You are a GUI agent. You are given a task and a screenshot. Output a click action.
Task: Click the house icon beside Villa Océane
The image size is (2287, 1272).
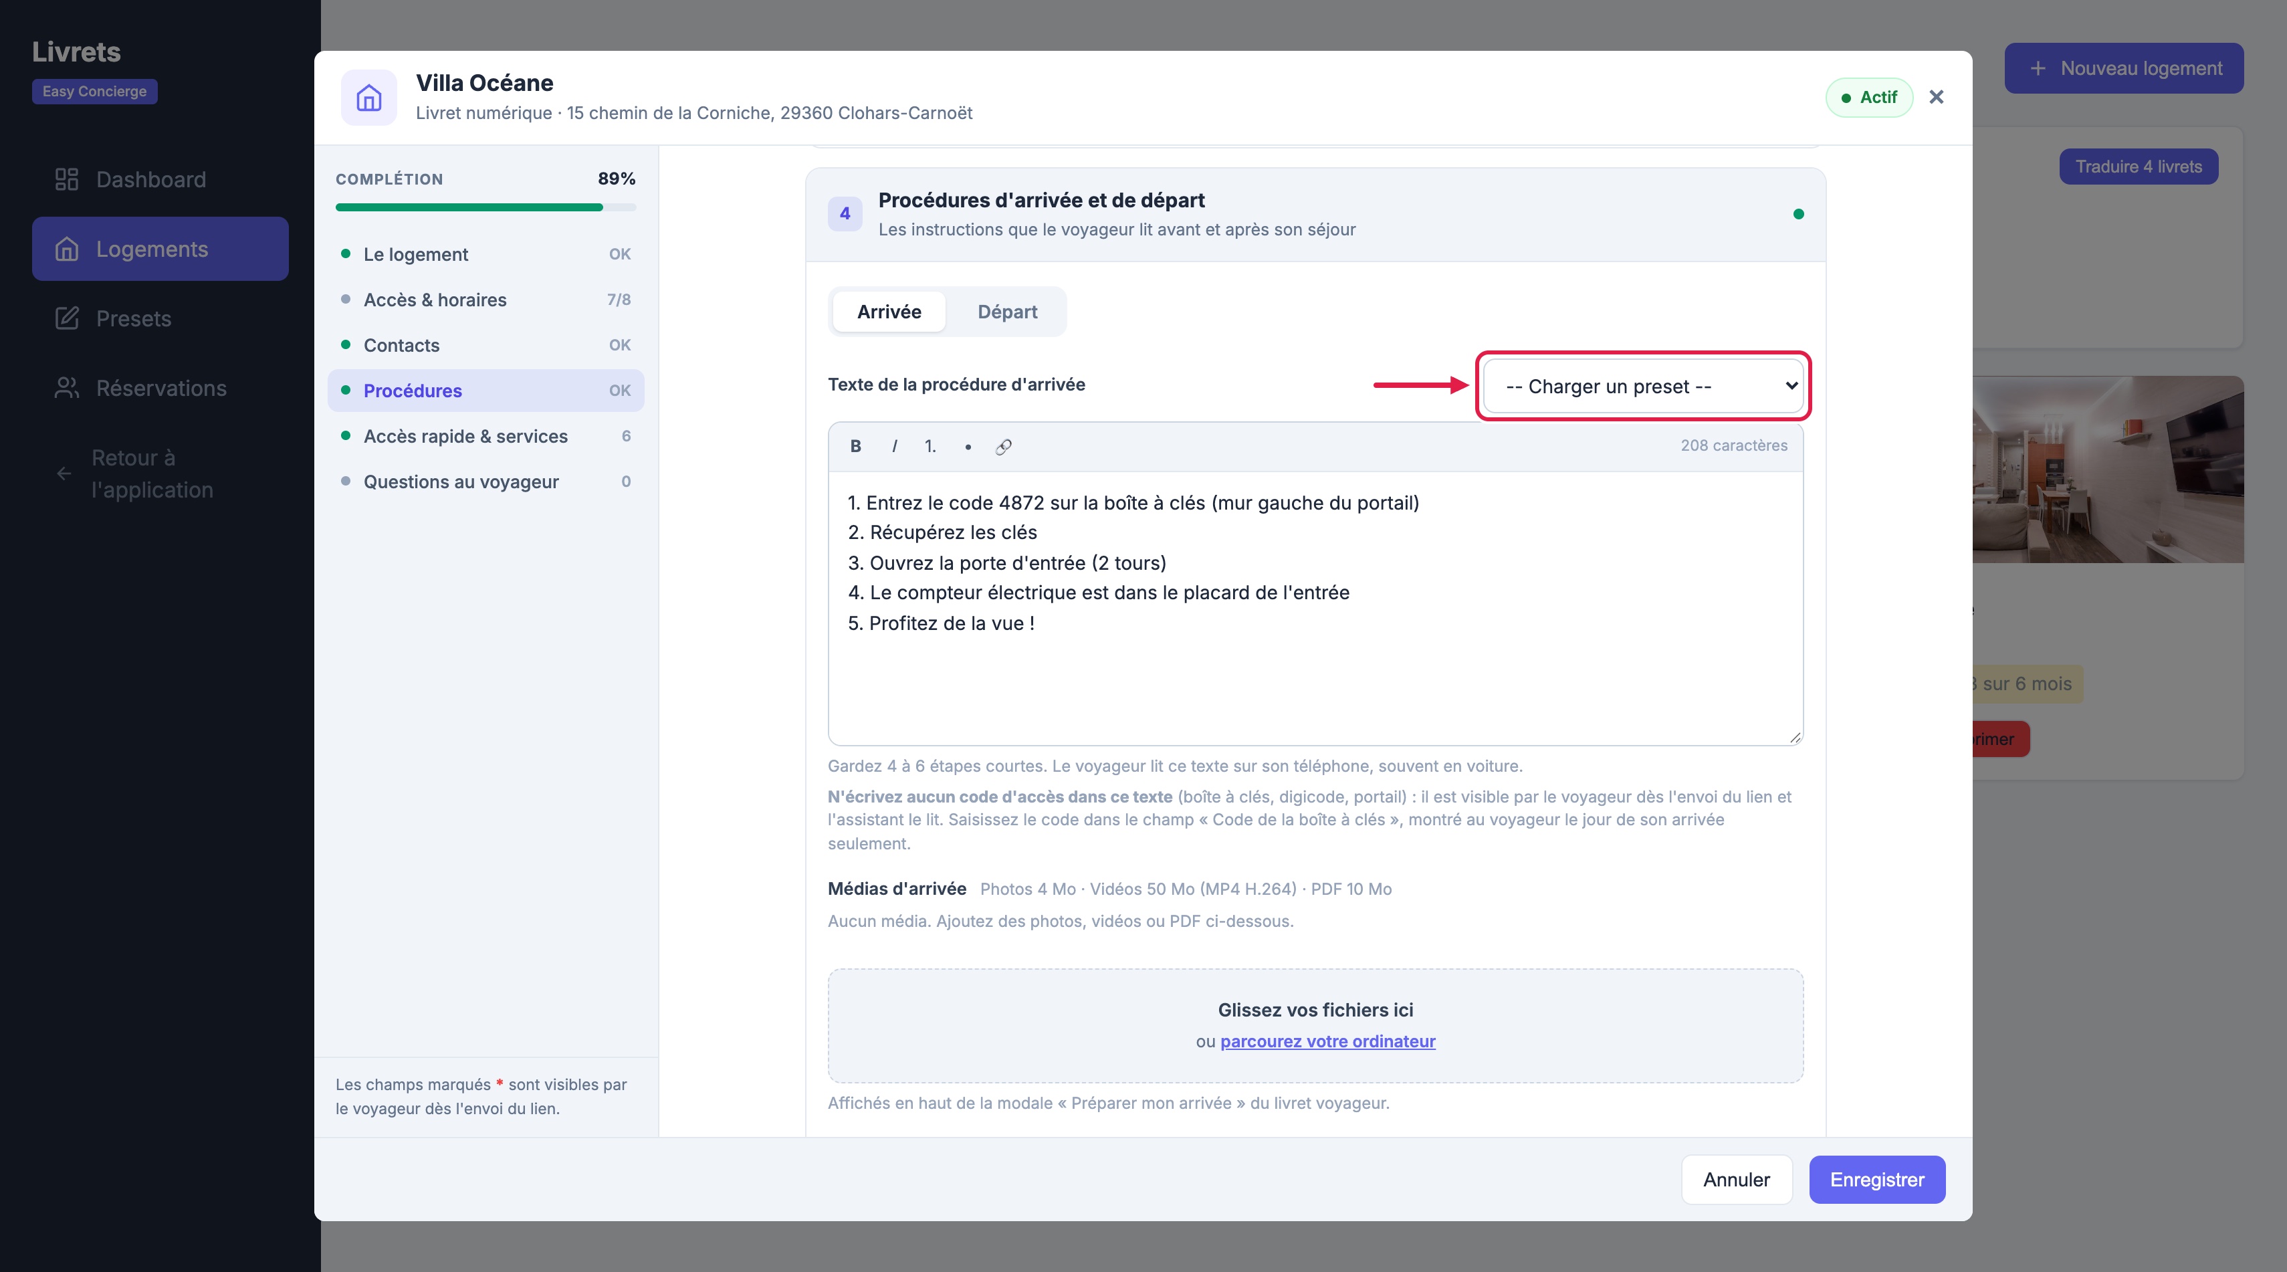click(368, 97)
